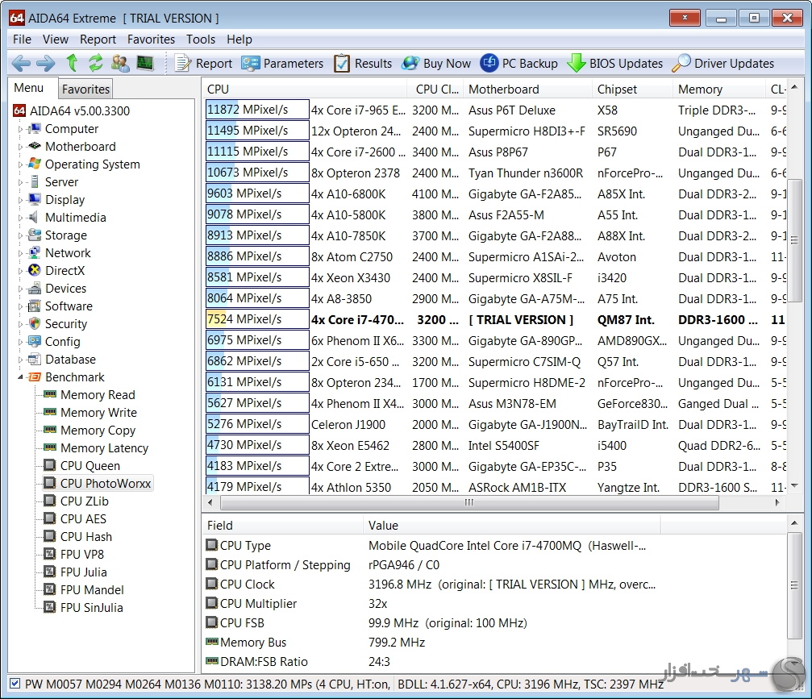Click the Value column header
The height and width of the screenshot is (699, 812).
pos(512,525)
